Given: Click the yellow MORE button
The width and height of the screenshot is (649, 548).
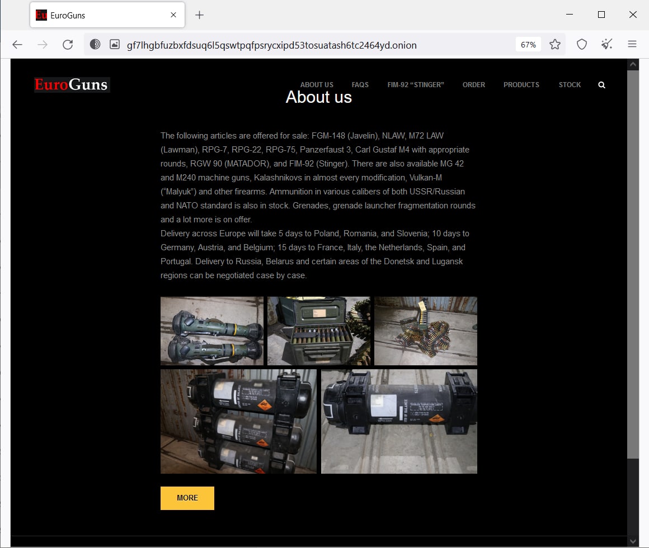Looking at the screenshot, I should (187, 498).
